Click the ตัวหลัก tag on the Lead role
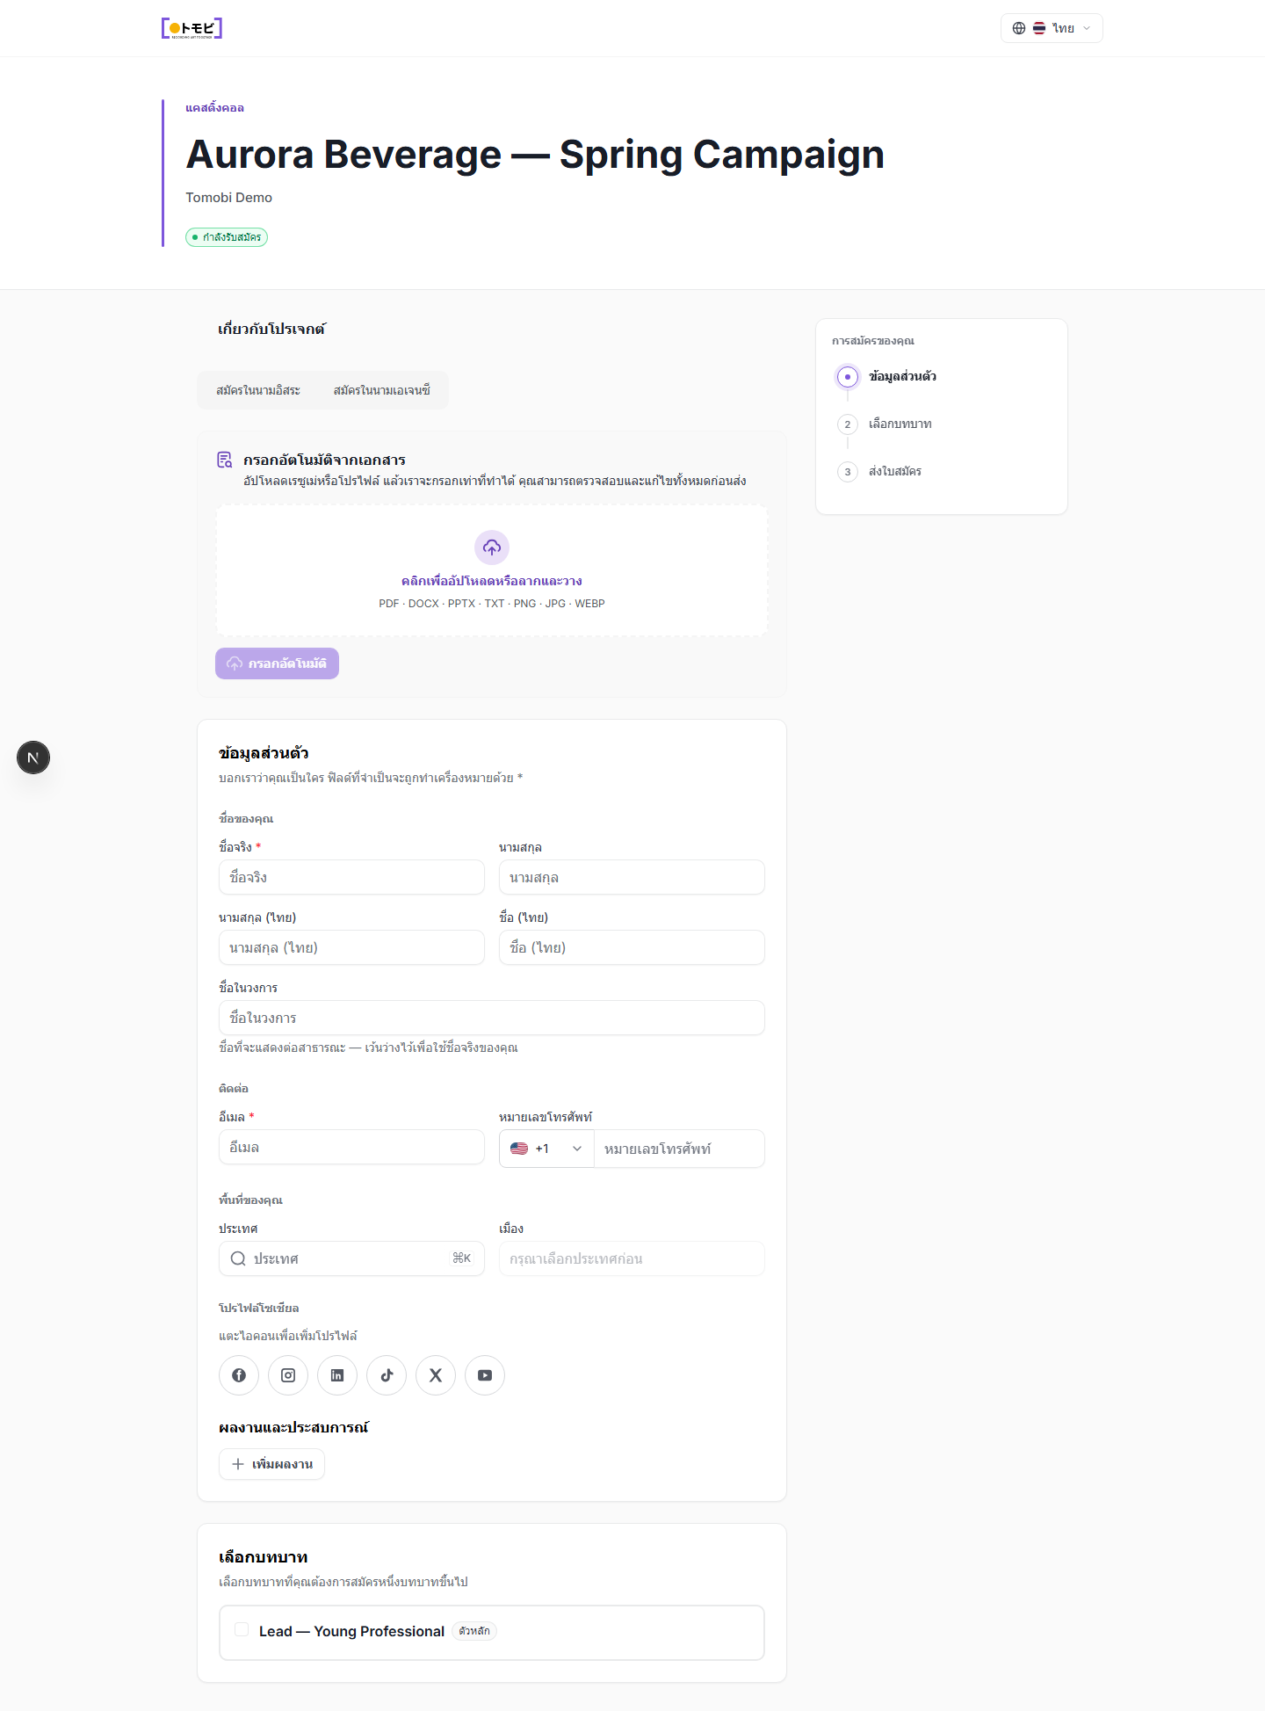 tap(474, 1631)
